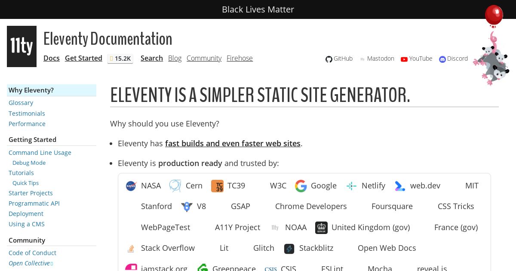Screen dimensions: 516x271
Task: Click the possum balloon mascot image
Action: (x=492, y=47)
